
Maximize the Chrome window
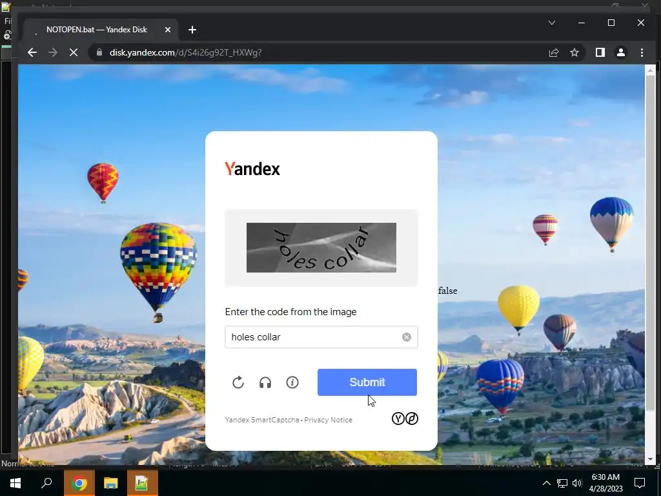pyautogui.click(x=611, y=23)
